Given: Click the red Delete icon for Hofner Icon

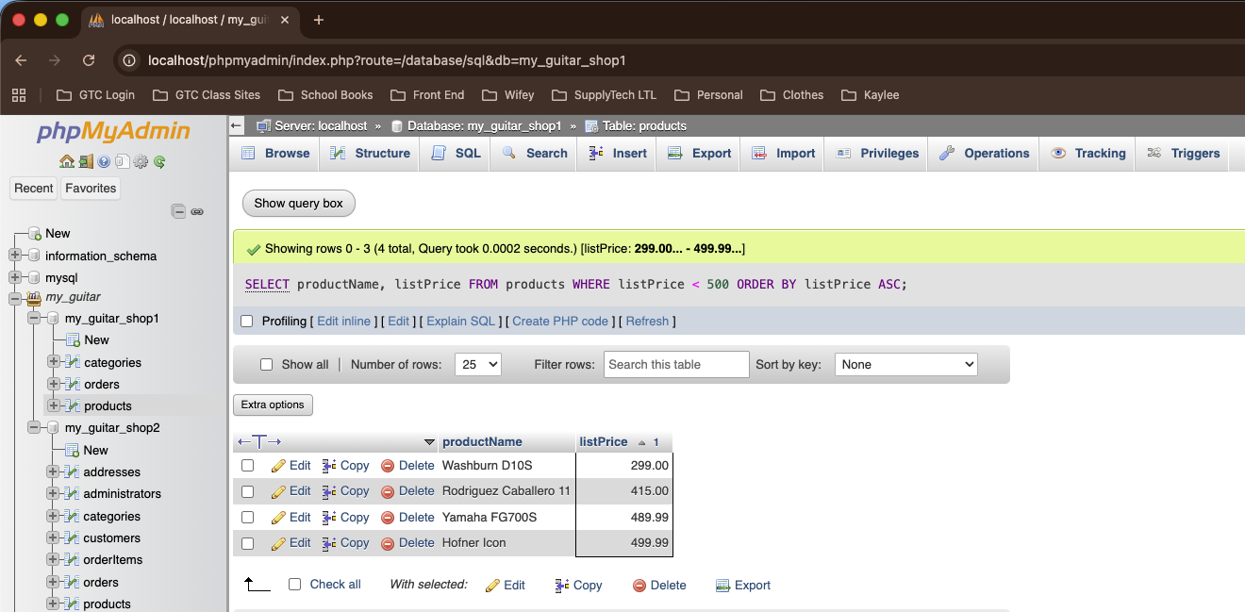Looking at the screenshot, I should [388, 543].
